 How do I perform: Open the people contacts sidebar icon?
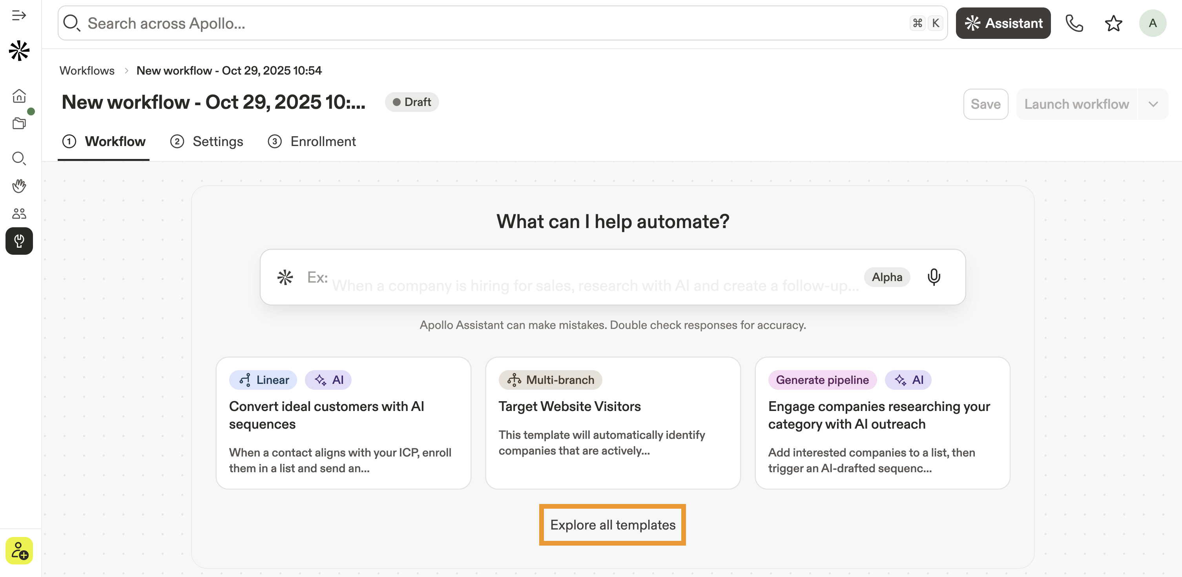point(19,214)
